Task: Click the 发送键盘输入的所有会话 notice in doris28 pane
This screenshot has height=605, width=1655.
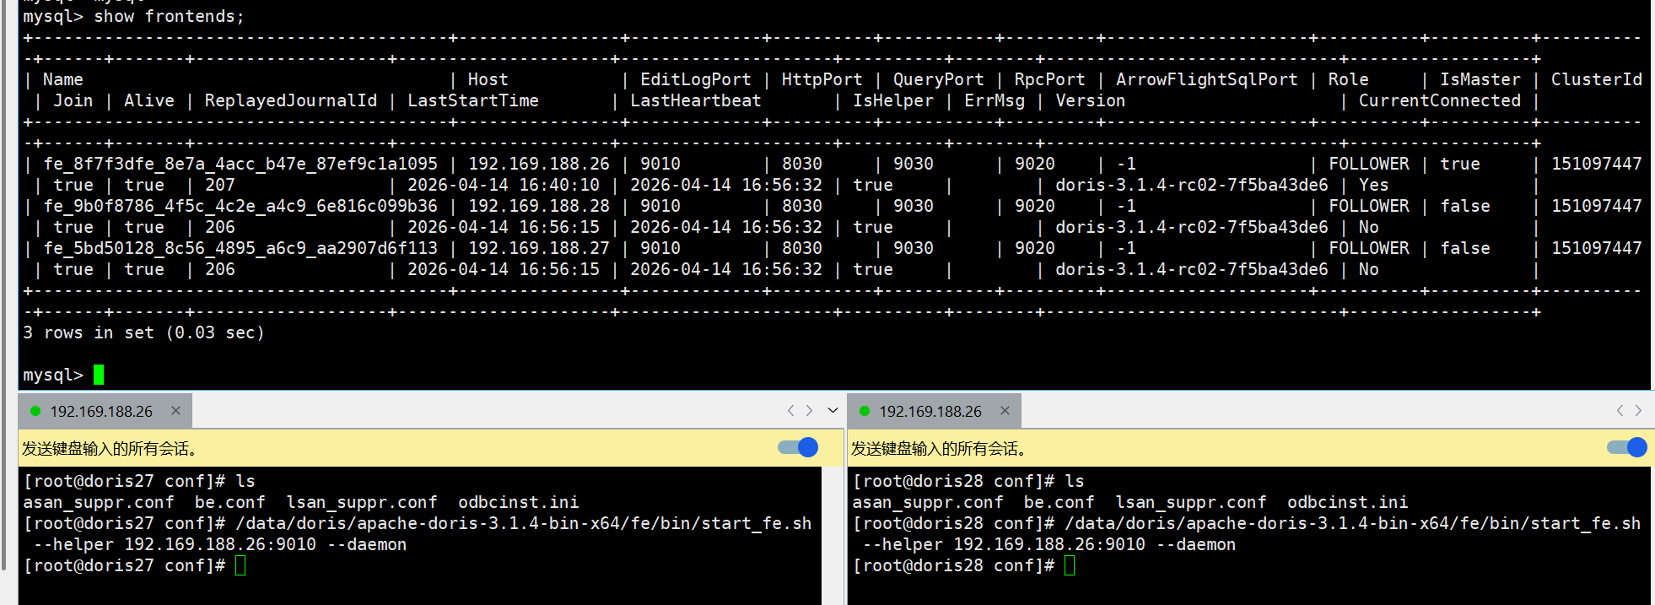Action: pyautogui.click(x=939, y=448)
